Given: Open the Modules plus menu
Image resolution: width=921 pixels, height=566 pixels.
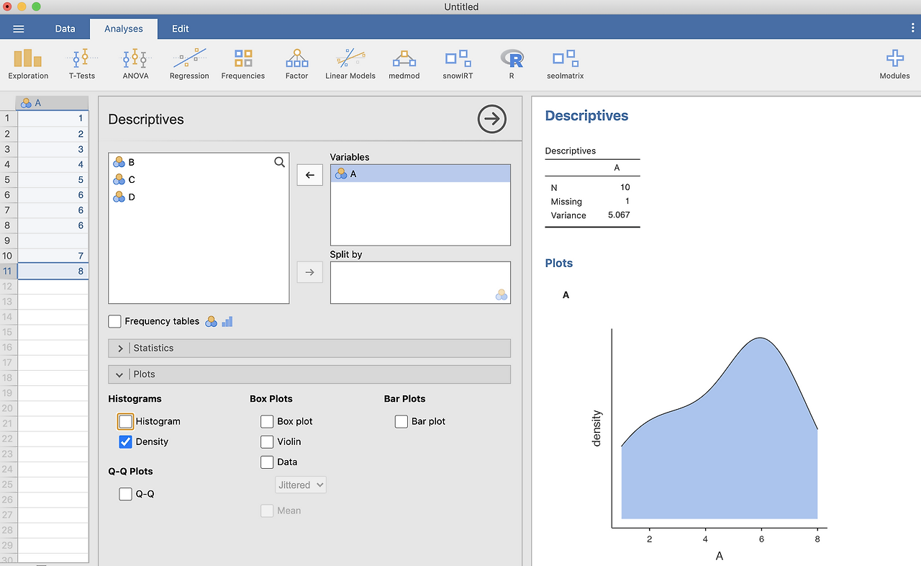Looking at the screenshot, I should pyautogui.click(x=894, y=64).
